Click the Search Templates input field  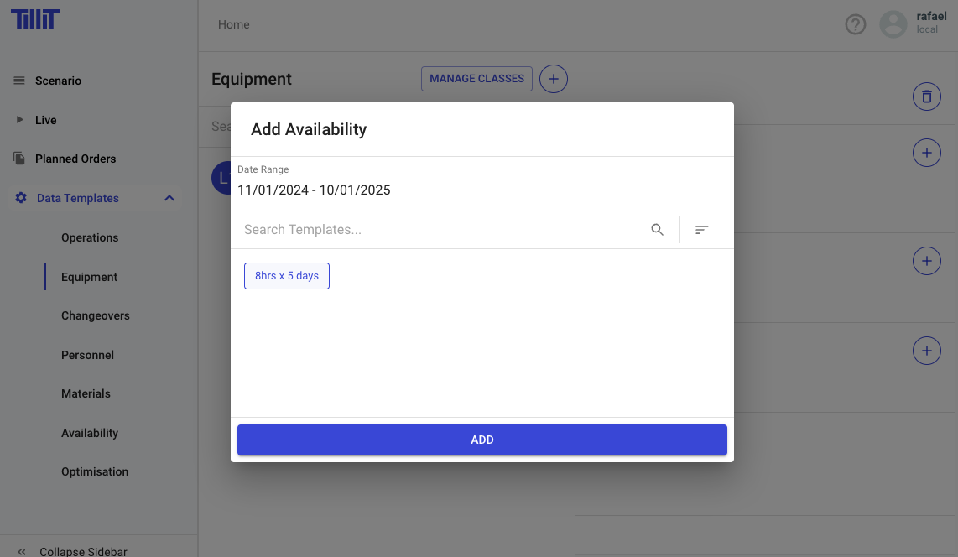point(440,230)
